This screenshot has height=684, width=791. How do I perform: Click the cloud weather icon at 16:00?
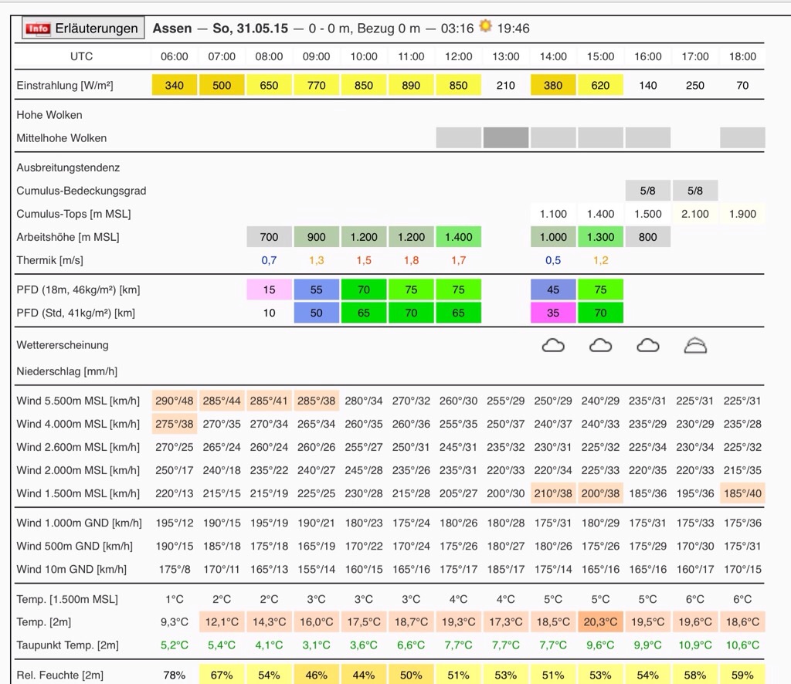648,346
